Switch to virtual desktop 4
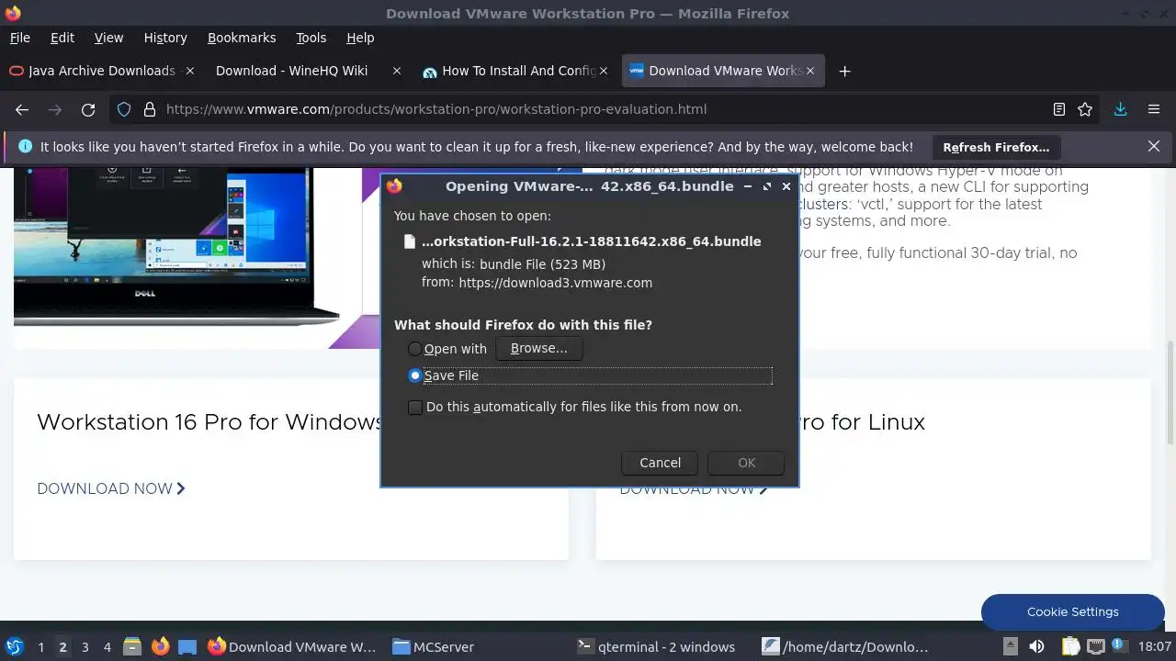This screenshot has width=1176, height=661. click(x=107, y=647)
